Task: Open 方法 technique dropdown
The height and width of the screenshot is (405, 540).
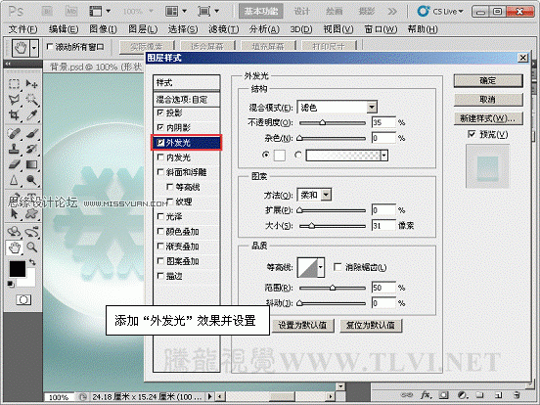Action: pos(326,195)
